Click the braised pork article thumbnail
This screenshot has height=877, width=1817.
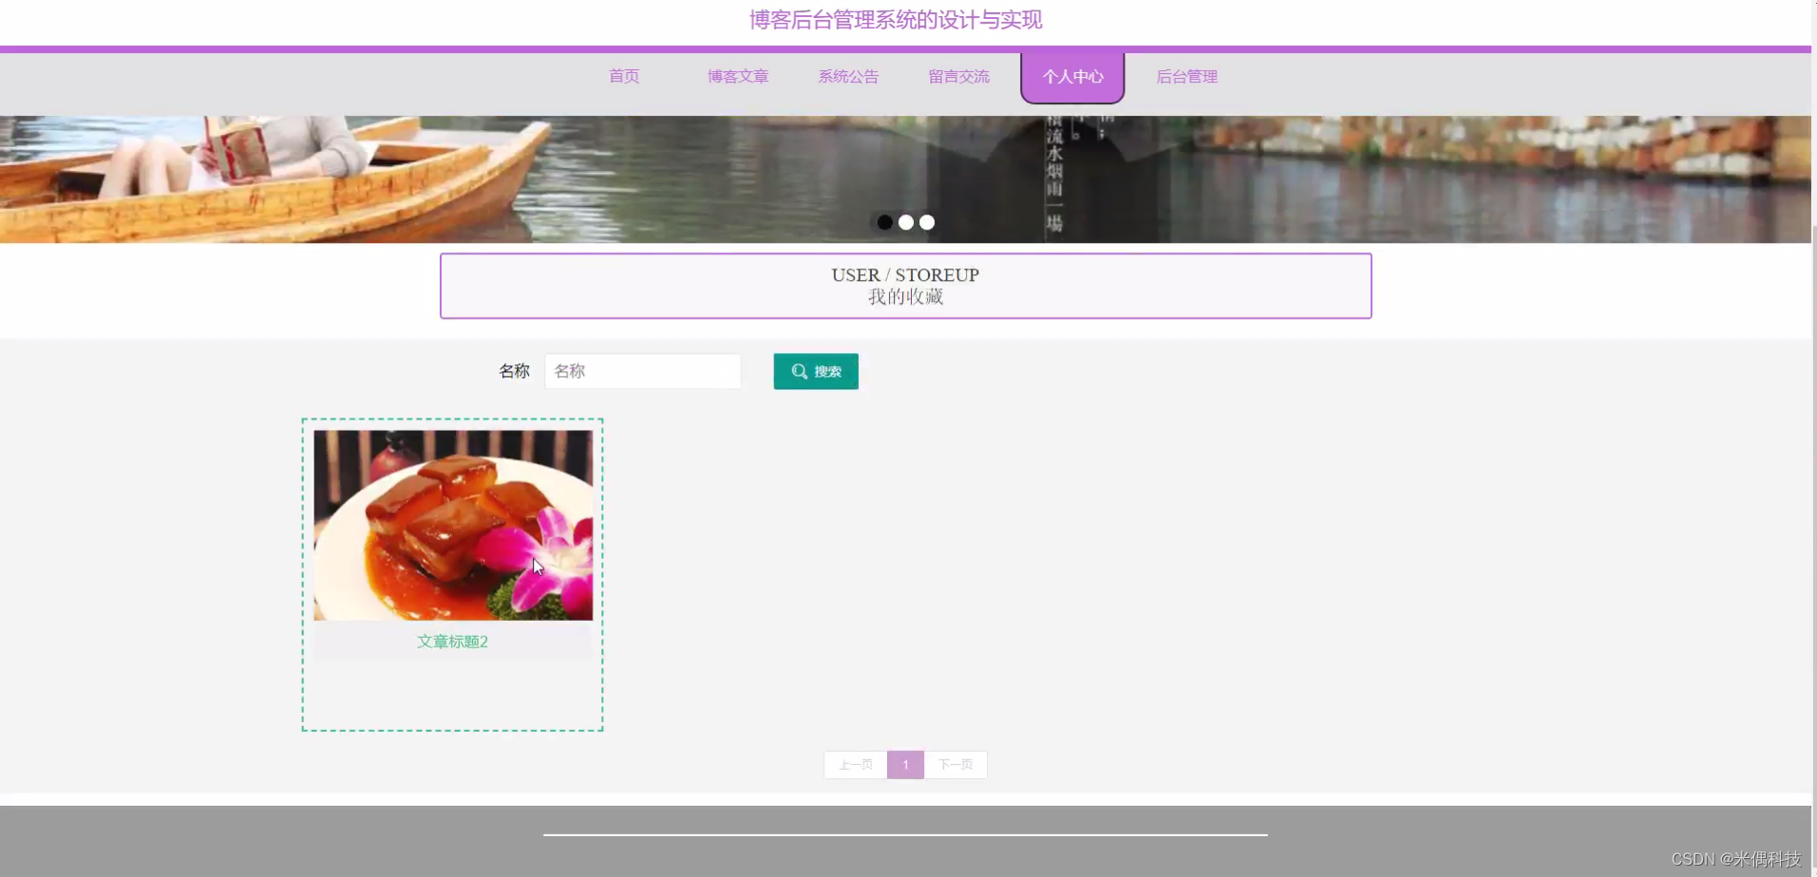coord(452,524)
